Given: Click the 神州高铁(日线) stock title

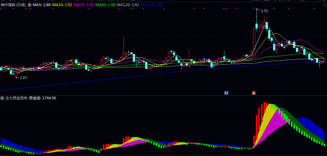Looking at the screenshot, I should (x=14, y=5).
